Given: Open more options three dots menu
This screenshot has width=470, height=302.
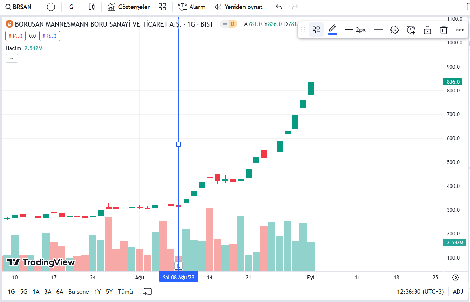Looking at the screenshot, I should tap(460, 30).
